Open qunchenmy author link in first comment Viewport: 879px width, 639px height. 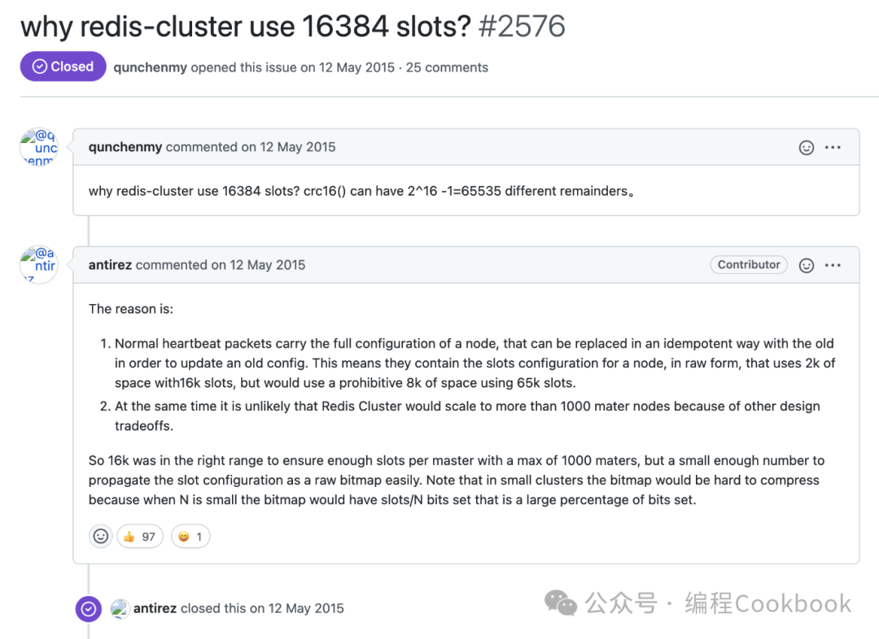coord(125,147)
